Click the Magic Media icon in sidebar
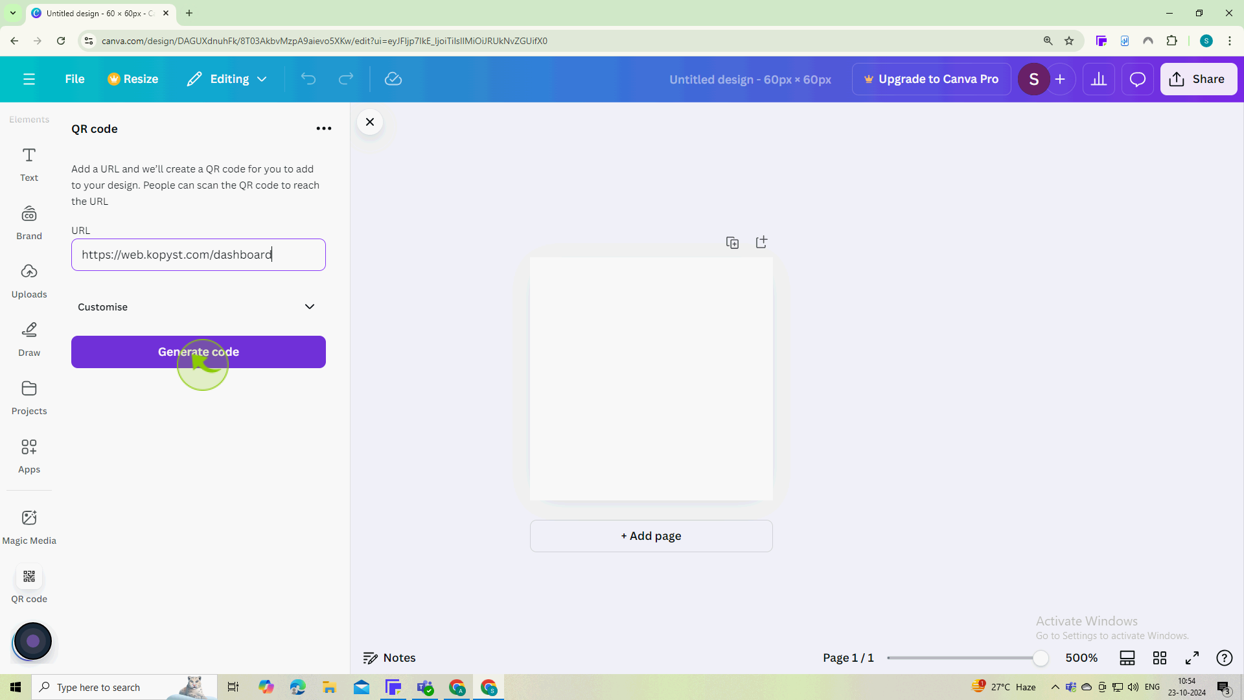 point(29,517)
